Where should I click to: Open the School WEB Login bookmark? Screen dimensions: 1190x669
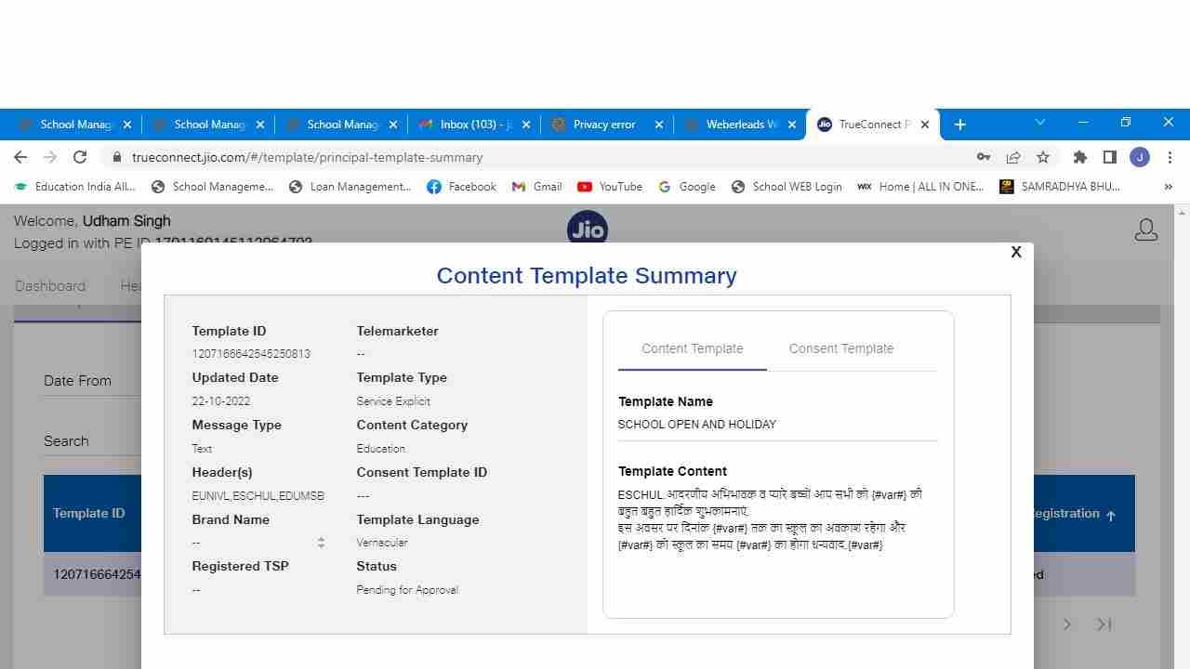coord(787,187)
